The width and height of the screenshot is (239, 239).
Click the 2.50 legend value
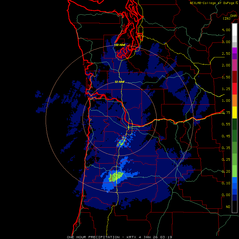coord(226,53)
